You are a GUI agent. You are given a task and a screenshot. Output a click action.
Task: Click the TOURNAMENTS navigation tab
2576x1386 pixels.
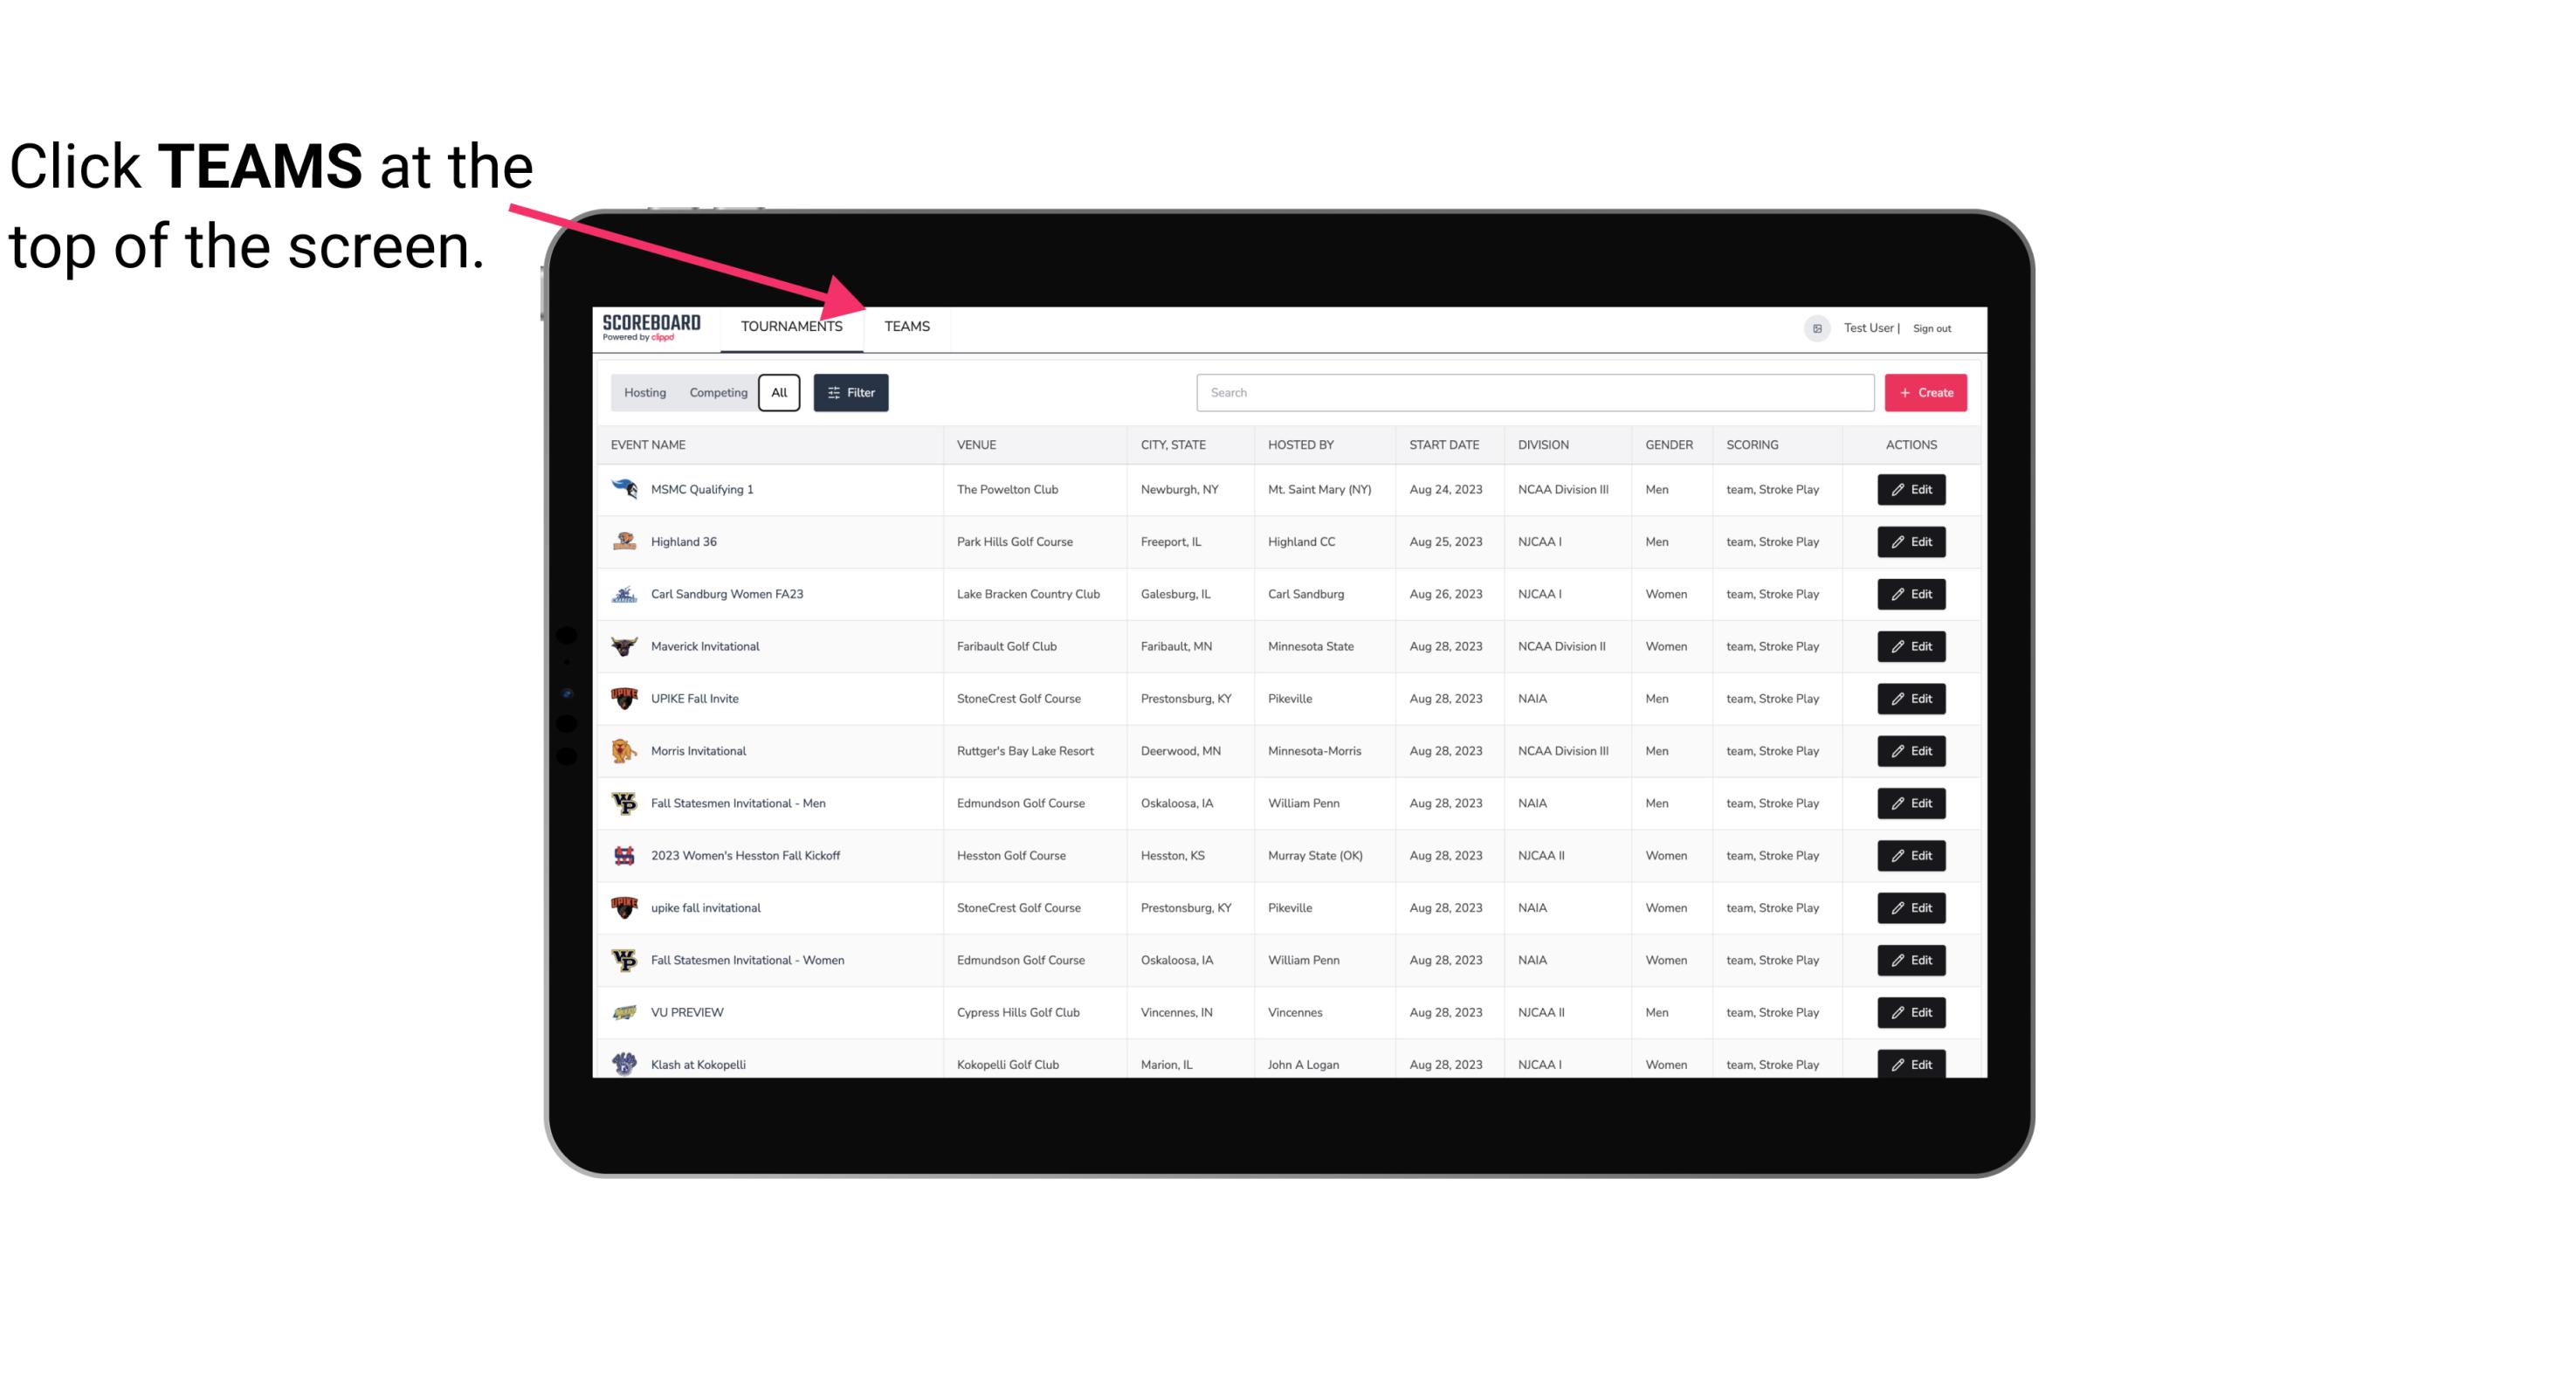point(791,326)
